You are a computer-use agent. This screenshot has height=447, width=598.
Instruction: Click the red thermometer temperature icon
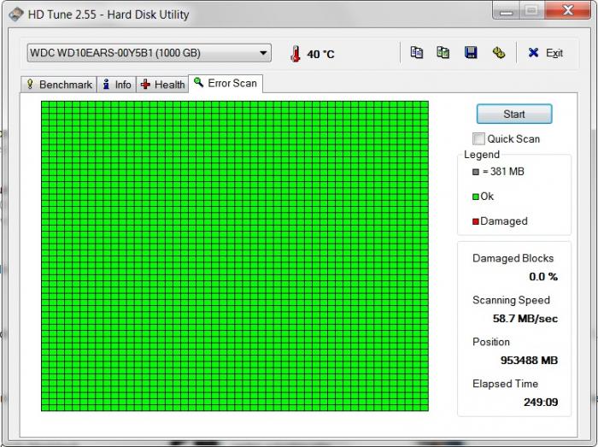[295, 54]
